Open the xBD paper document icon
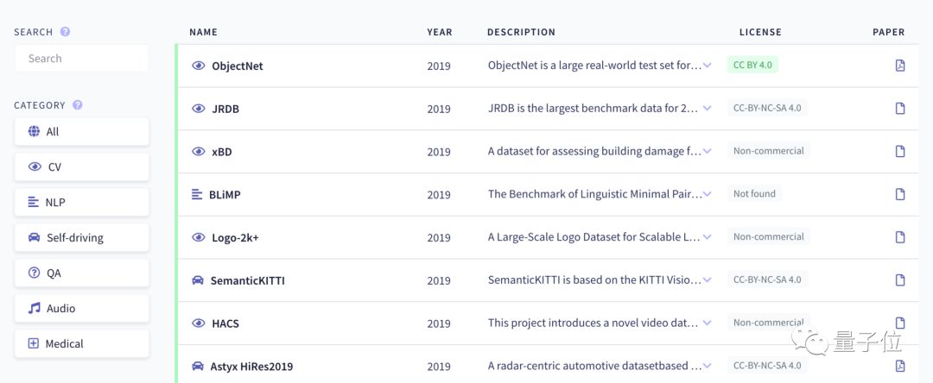933x383 pixels. (900, 152)
